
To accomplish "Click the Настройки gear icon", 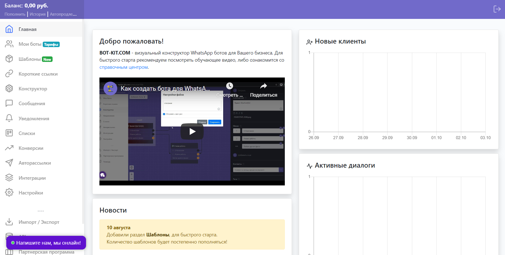I will (9, 193).
